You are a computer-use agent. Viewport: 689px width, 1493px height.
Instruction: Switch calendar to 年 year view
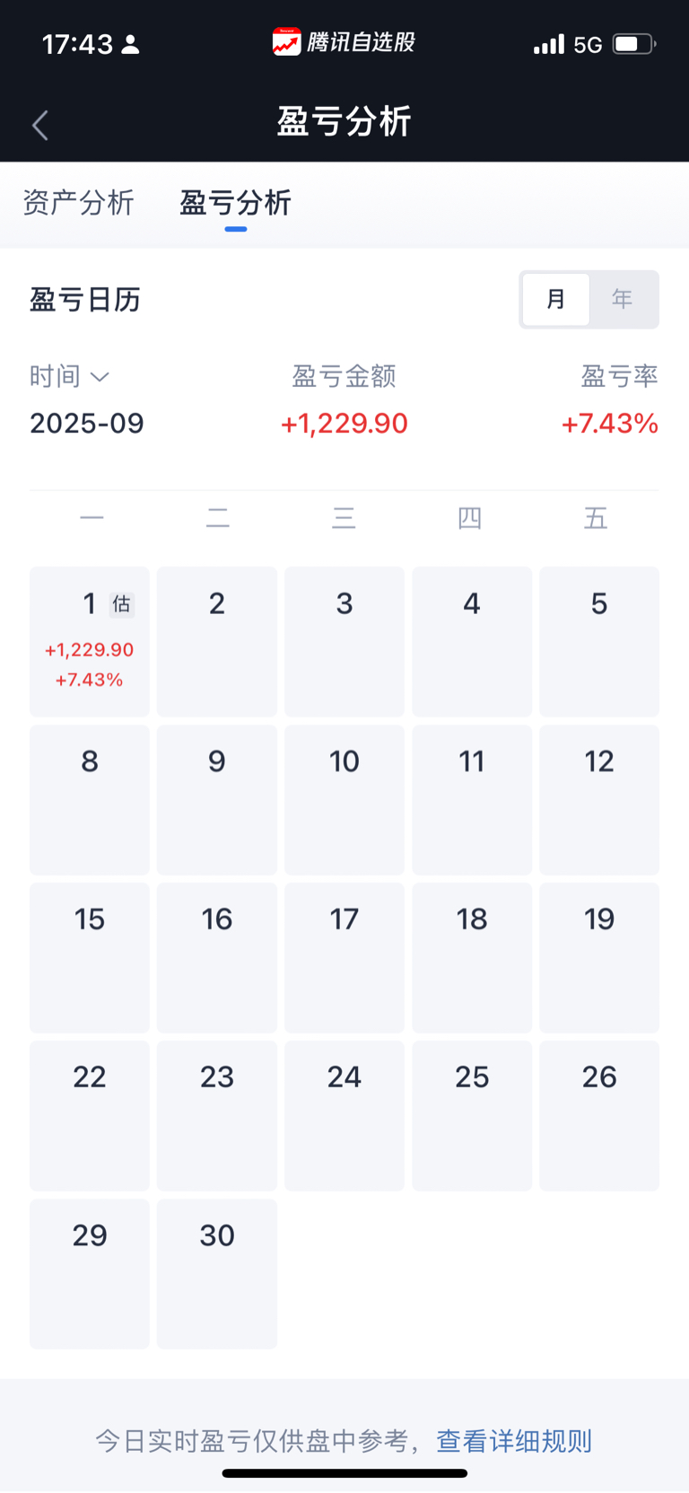[x=623, y=299]
